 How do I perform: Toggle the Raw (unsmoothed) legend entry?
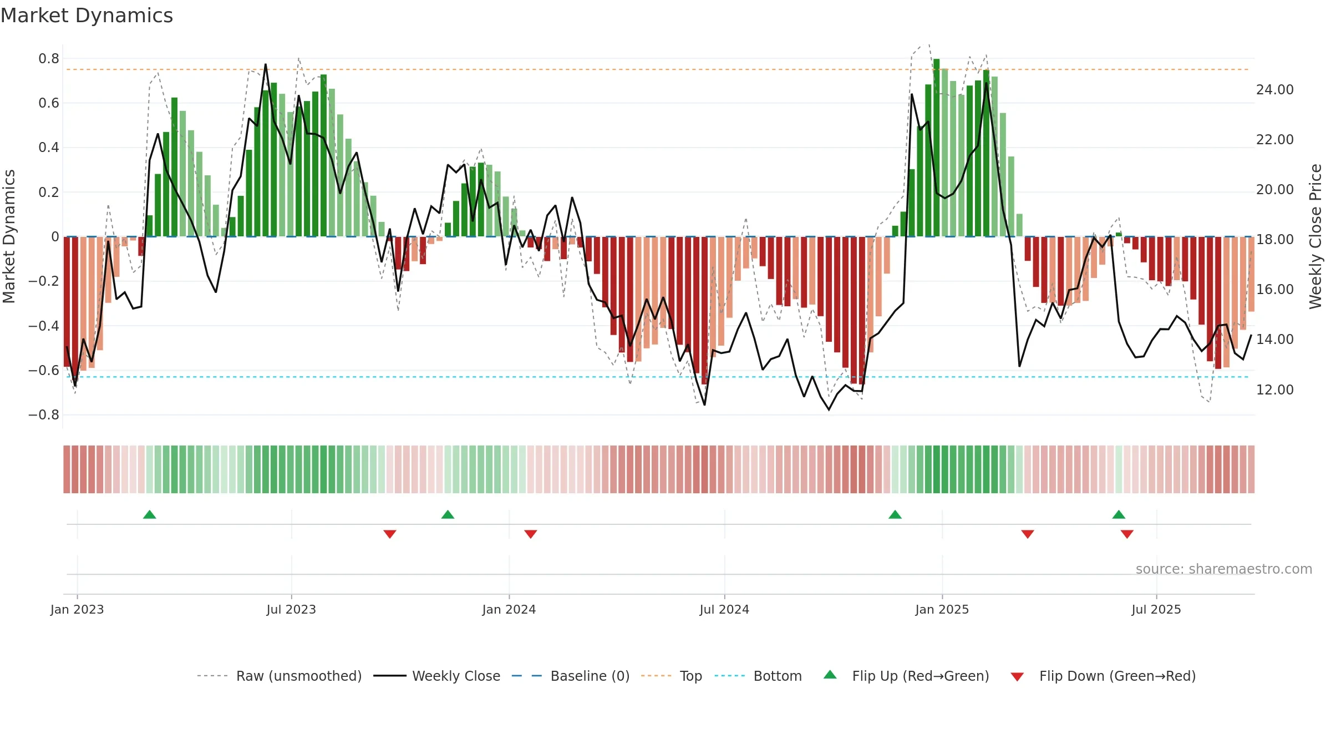pyautogui.click(x=279, y=676)
